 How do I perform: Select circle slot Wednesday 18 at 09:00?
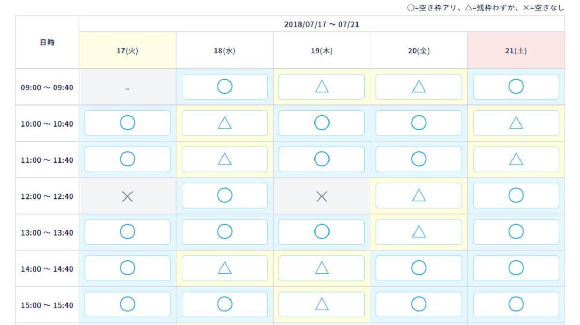tap(224, 87)
